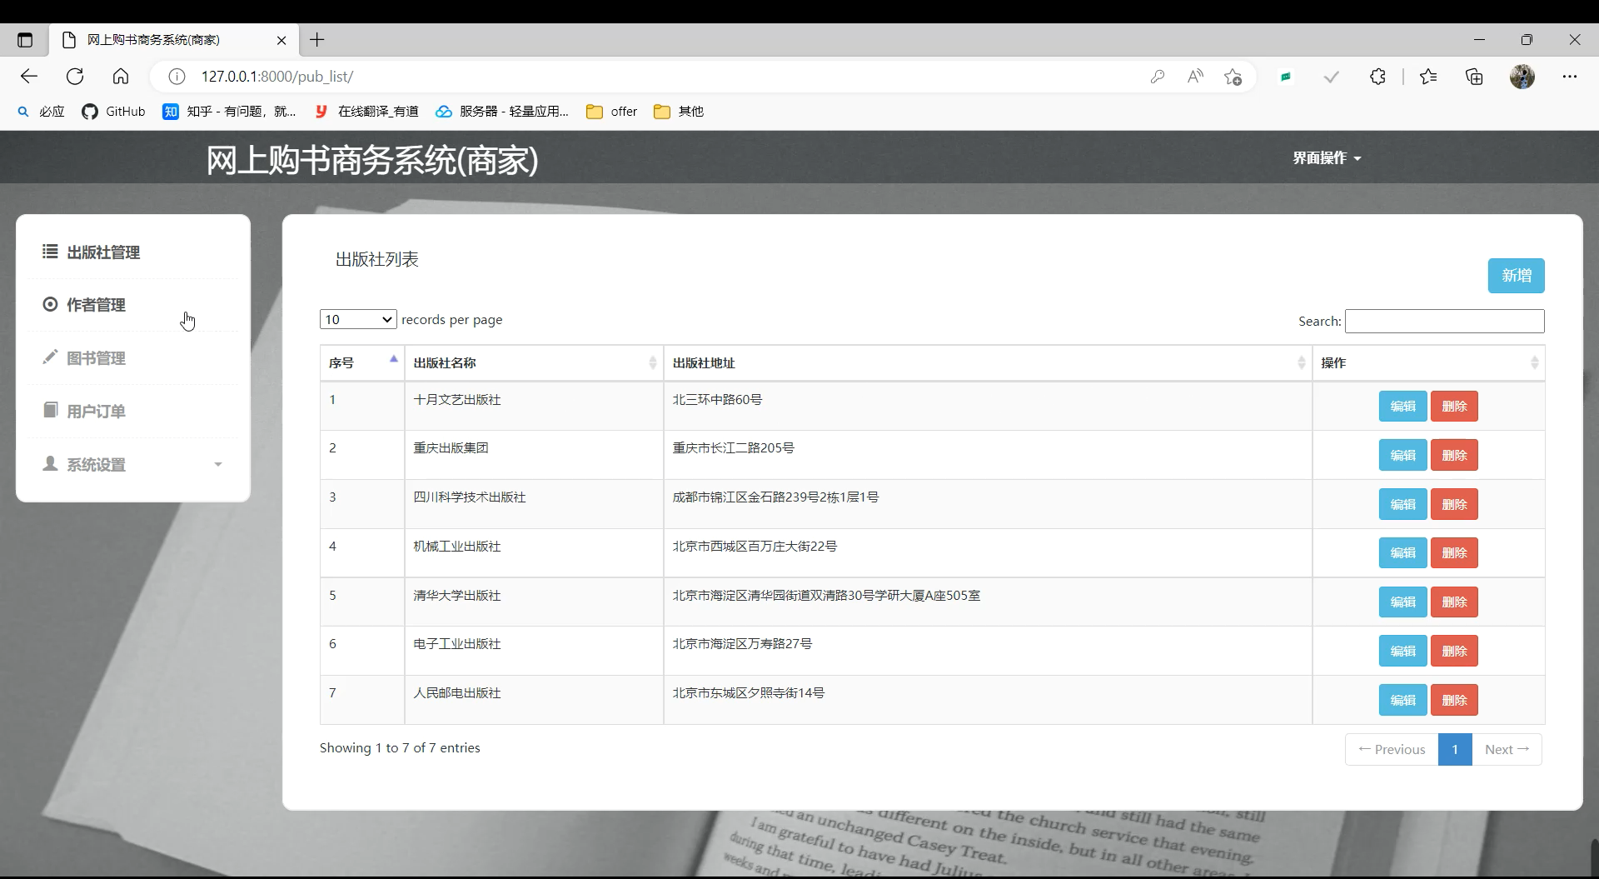
Task: Click site info icon in address bar
Action: (177, 77)
